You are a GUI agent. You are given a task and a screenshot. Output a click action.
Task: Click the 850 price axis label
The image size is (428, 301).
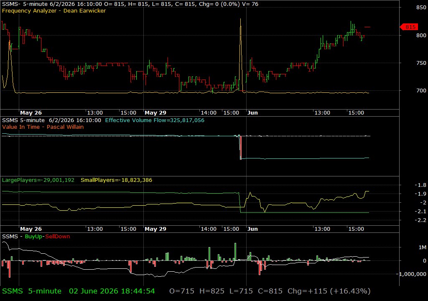pyautogui.click(x=421, y=8)
